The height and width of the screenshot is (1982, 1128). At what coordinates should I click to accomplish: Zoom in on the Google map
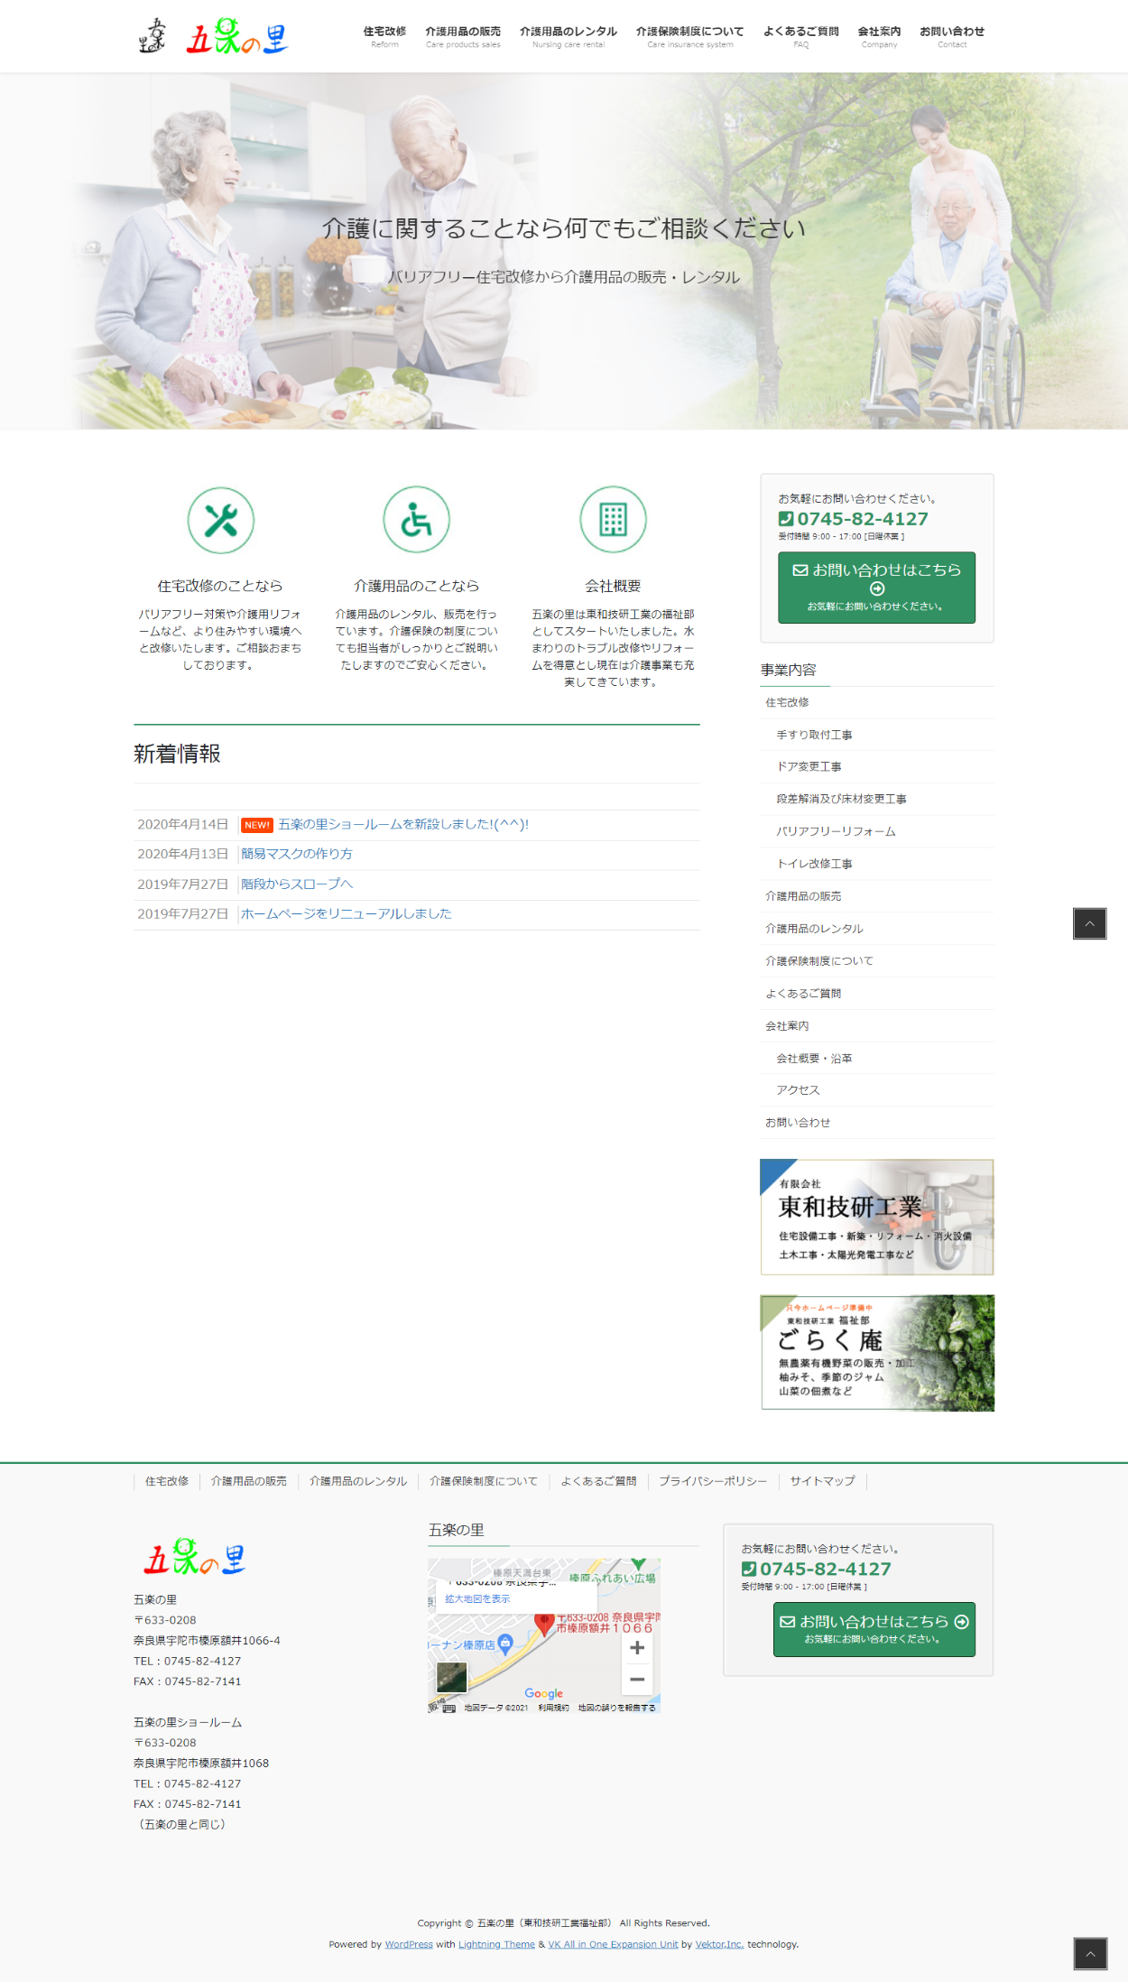click(637, 1647)
